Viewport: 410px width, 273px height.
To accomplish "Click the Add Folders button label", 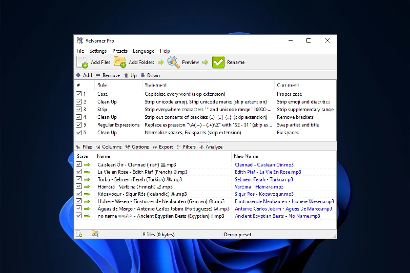I will tap(141, 62).
